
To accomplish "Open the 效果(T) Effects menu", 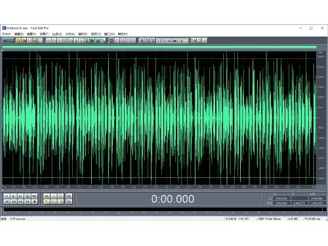I will point(44,34).
